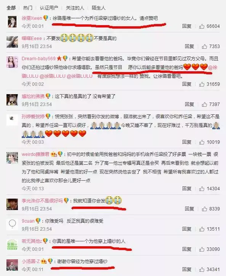
Task: Open the 认证用户 tab
Action: 49,8
